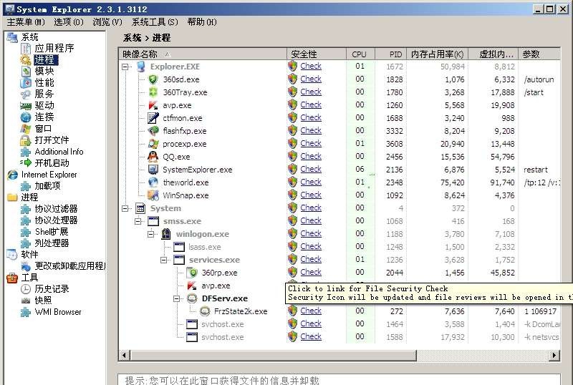Click the DFServ.exe bear icon
The width and height of the screenshot is (573, 385).
coord(192,298)
